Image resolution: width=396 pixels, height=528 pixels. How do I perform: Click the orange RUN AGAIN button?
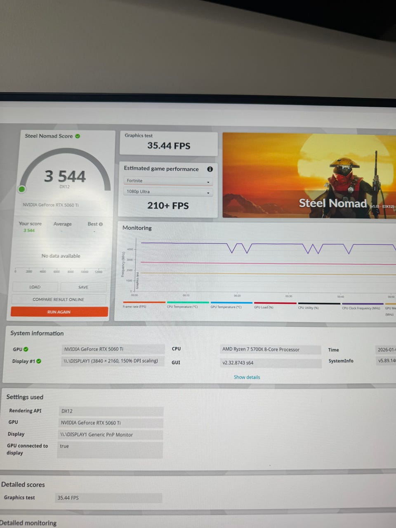[x=59, y=312]
